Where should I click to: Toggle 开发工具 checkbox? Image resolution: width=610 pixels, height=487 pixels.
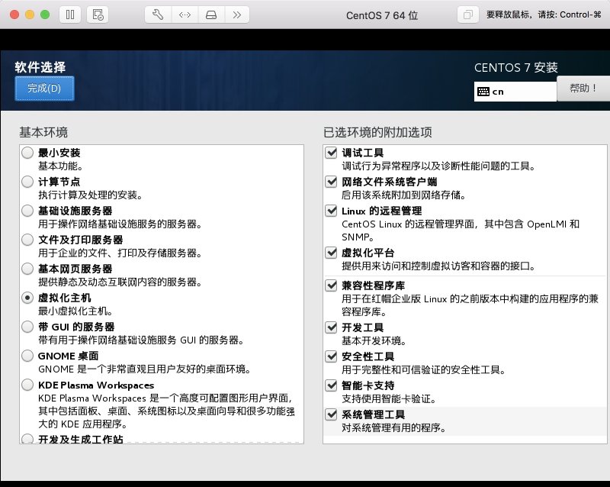(x=331, y=327)
